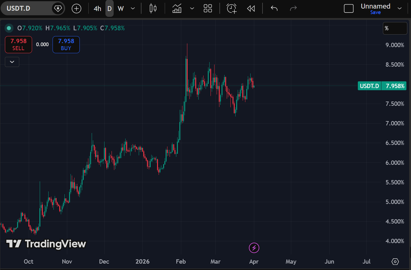This screenshot has height=270, width=411.
Task: Undo the last chart action
Action: click(274, 9)
